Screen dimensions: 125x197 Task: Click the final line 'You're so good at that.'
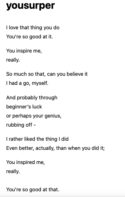[33, 190]
